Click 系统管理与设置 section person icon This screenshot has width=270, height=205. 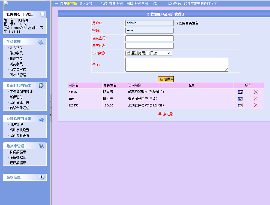[41, 119]
